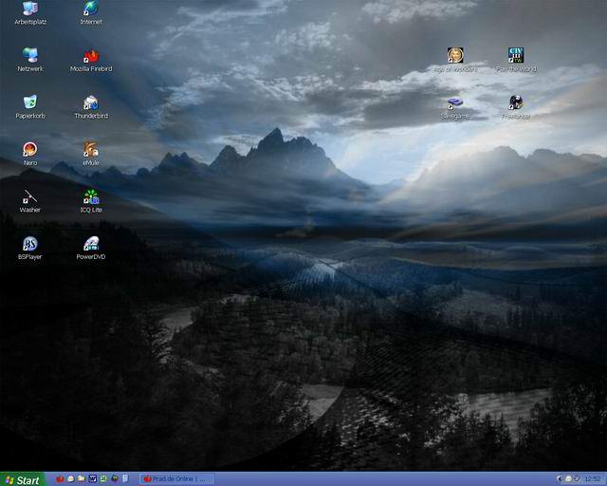Click the taskbar clock showing 12:52
Viewport: 607px width, 486px height.
(593, 479)
